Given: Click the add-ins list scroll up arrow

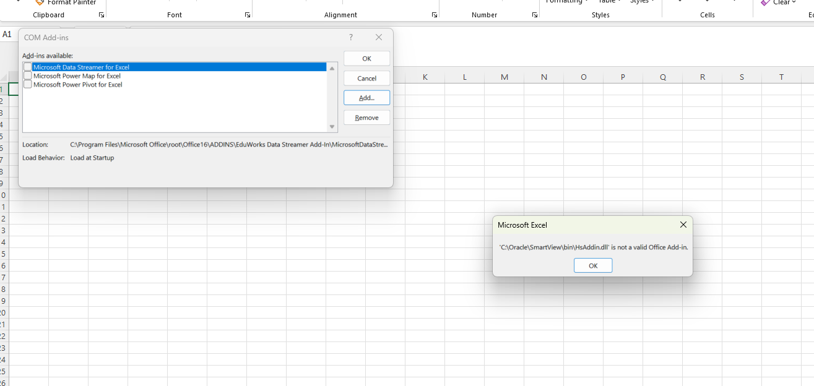Looking at the screenshot, I should click(x=332, y=68).
